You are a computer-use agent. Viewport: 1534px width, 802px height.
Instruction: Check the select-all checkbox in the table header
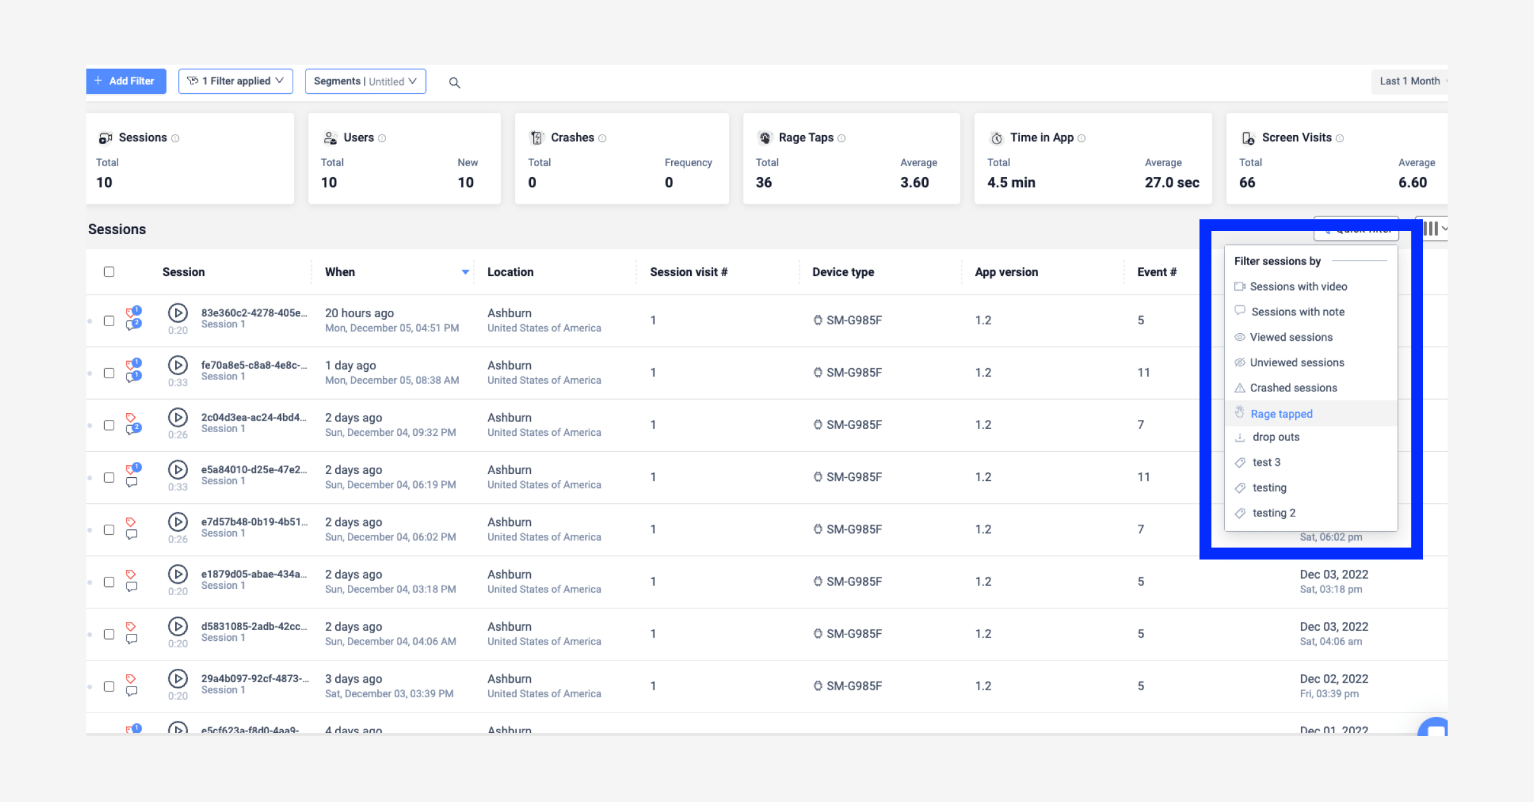pyautogui.click(x=109, y=271)
